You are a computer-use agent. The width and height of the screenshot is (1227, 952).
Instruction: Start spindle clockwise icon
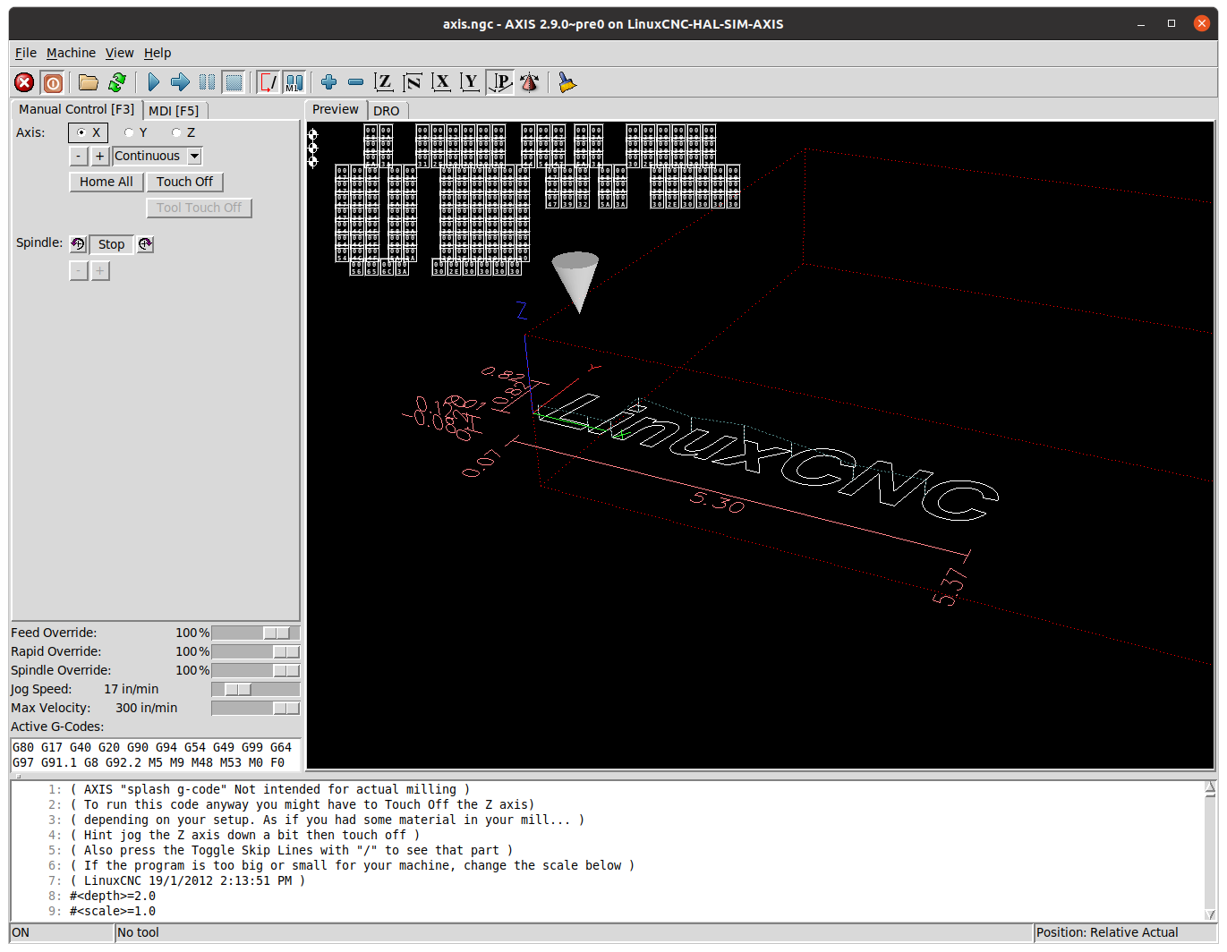(x=145, y=244)
